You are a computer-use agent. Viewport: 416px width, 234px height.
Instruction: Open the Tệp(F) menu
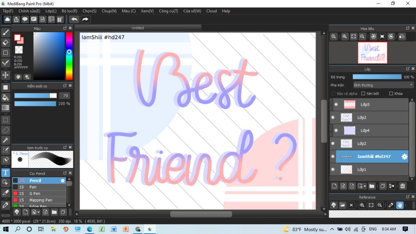point(8,11)
